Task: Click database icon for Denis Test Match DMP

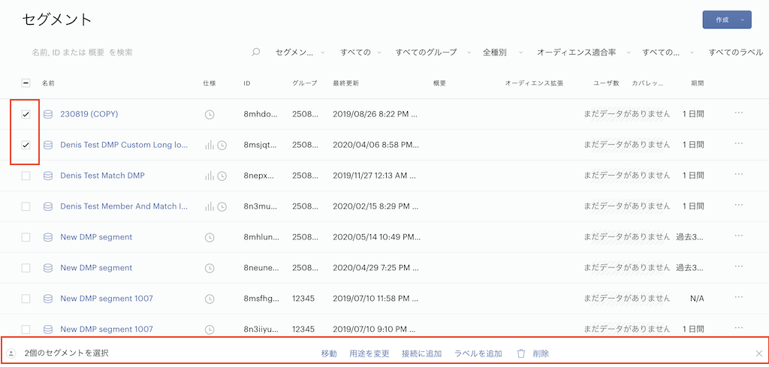Action: click(x=48, y=176)
